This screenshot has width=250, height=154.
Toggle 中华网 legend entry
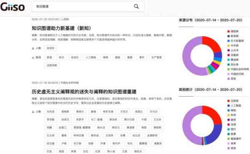point(233,45)
